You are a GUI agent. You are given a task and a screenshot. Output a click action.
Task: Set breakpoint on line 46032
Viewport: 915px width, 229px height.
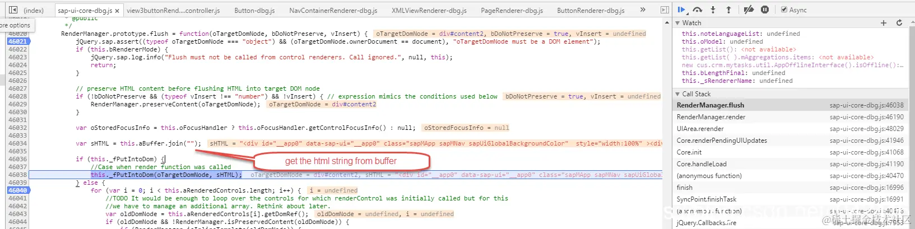point(17,128)
